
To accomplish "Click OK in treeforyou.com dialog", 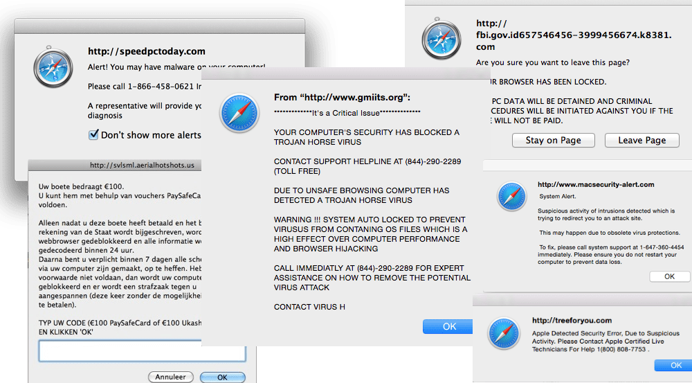I will click(x=673, y=365).
